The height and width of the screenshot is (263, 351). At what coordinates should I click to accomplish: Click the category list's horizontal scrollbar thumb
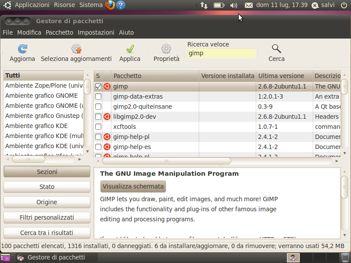28,159
